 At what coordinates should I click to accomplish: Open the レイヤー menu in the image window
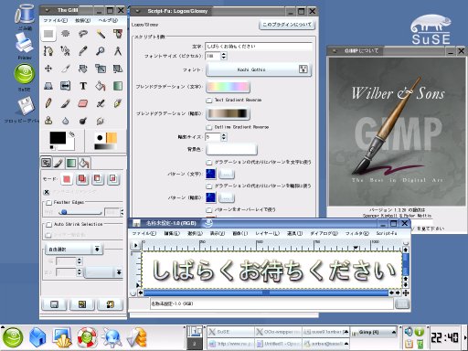(x=267, y=233)
